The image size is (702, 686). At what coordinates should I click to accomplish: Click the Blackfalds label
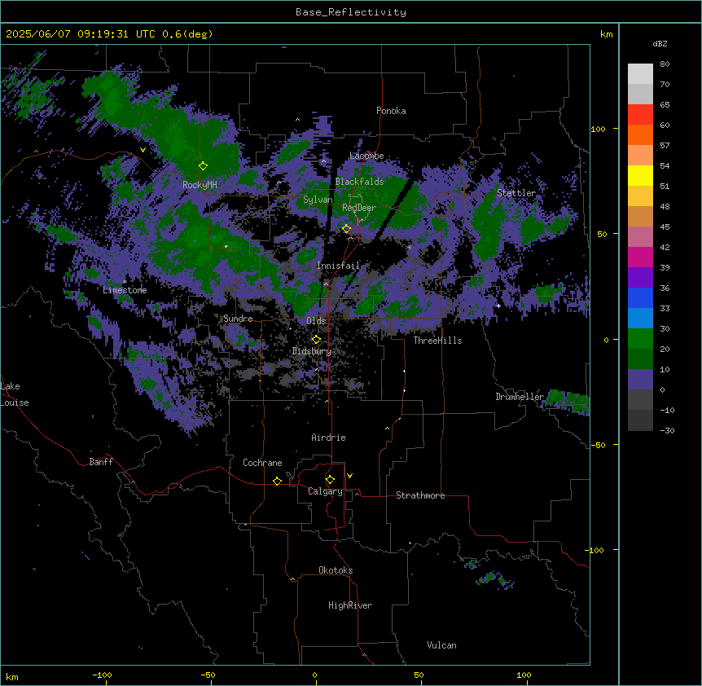pos(359,182)
